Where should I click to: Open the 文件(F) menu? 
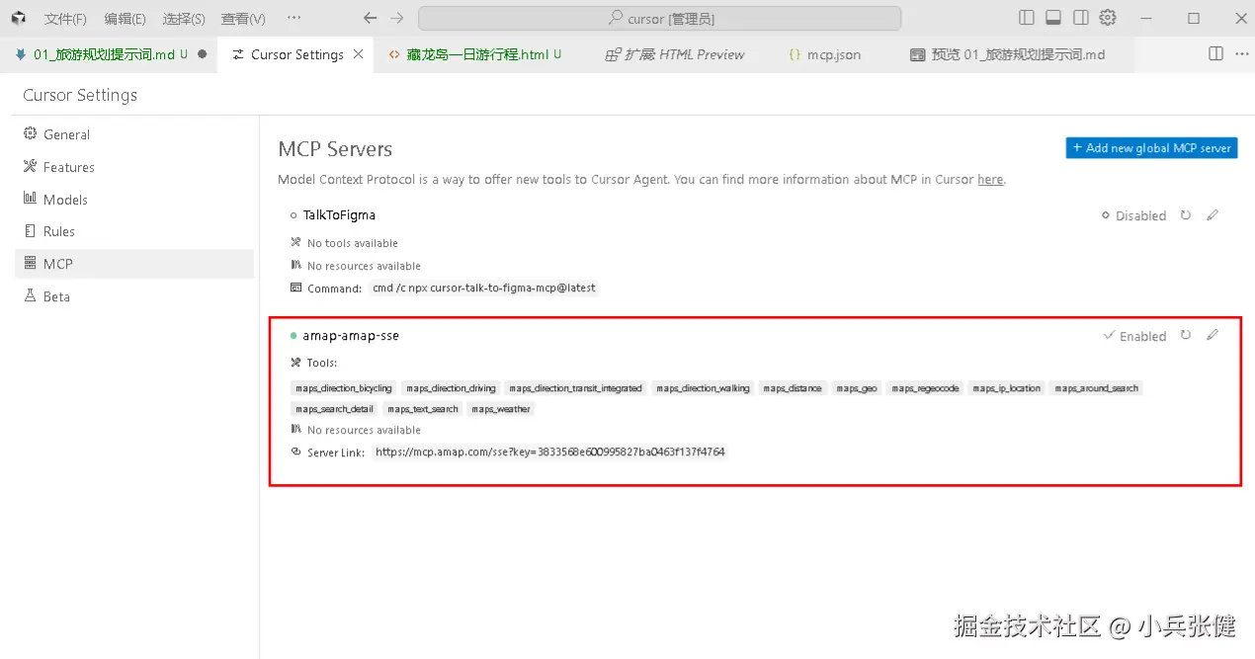pyautogui.click(x=65, y=19)
